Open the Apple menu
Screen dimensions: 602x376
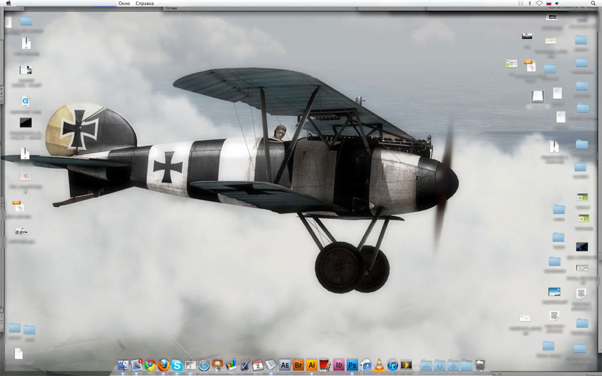(x=8, y=4)
